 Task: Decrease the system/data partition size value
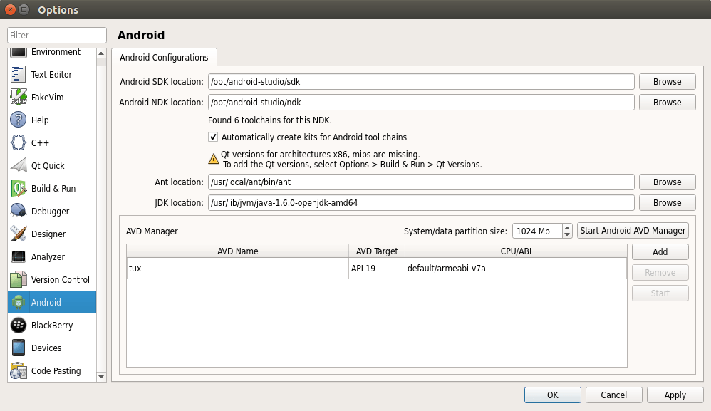[567, 234]
